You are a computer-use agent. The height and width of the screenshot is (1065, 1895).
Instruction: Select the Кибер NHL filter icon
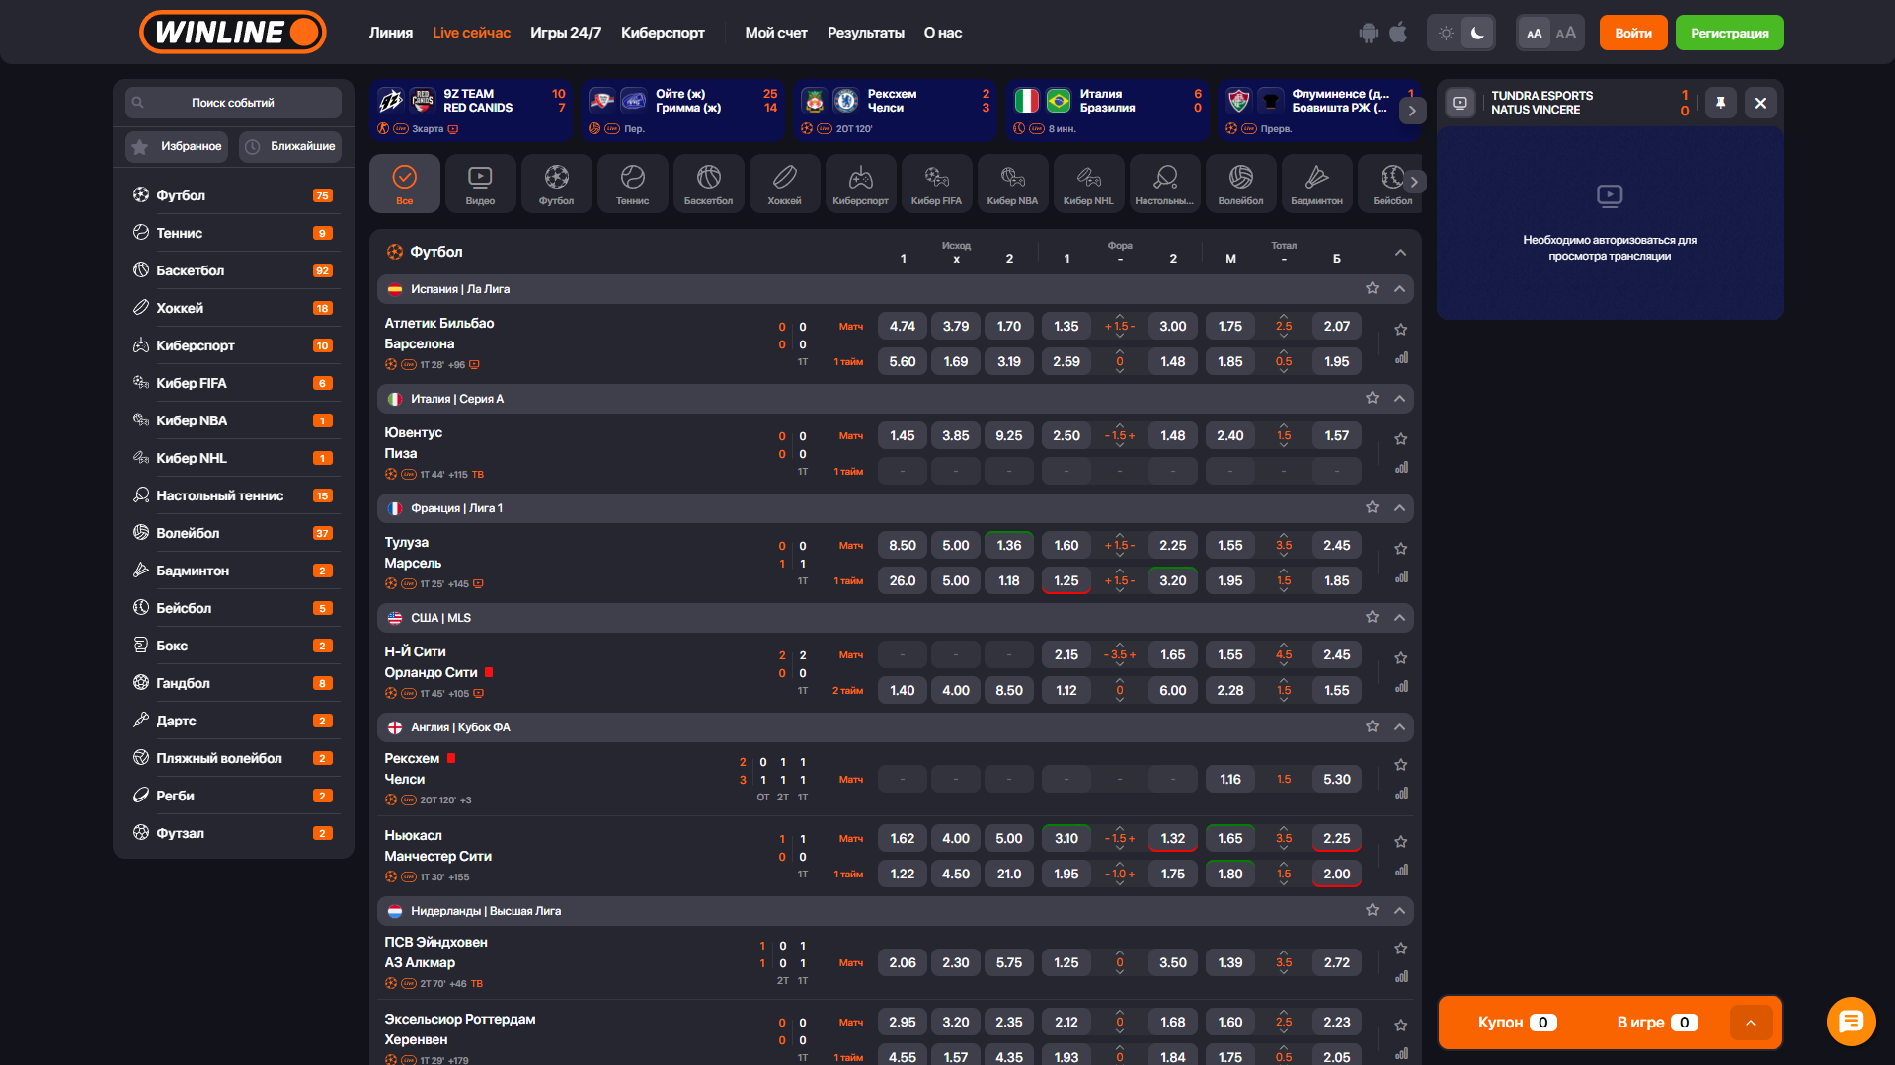[x=1088, y=184]
